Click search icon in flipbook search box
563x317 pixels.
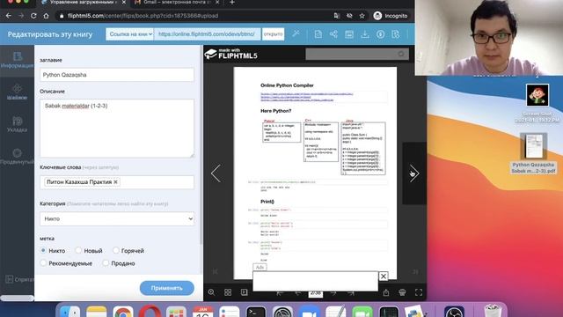[401, 54]
